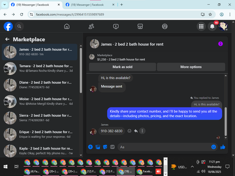This screenshot has width=235, height=176.
Task: Go forward in browser history
Action: pos(13,15)
